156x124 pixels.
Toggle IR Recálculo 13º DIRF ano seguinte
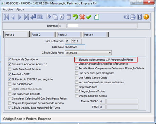click(10, 79)
